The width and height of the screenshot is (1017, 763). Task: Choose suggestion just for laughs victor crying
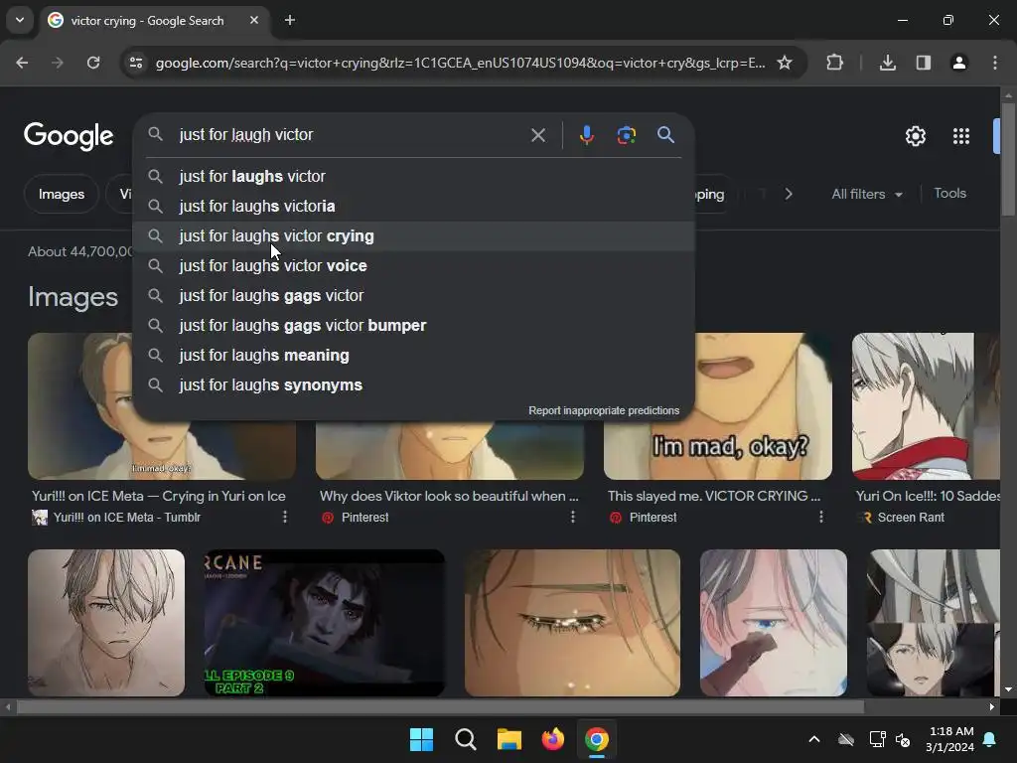point(414,236)
